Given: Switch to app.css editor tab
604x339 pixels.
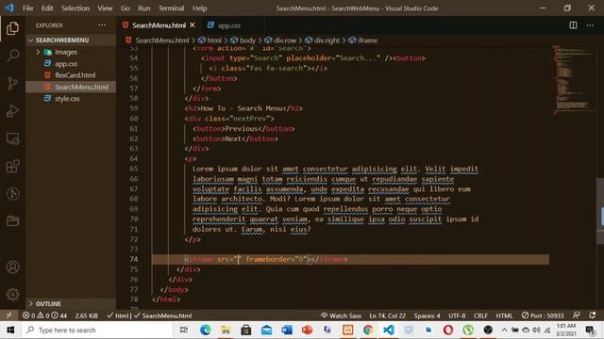Looking at the screenshot, I should tap(228, 25).
